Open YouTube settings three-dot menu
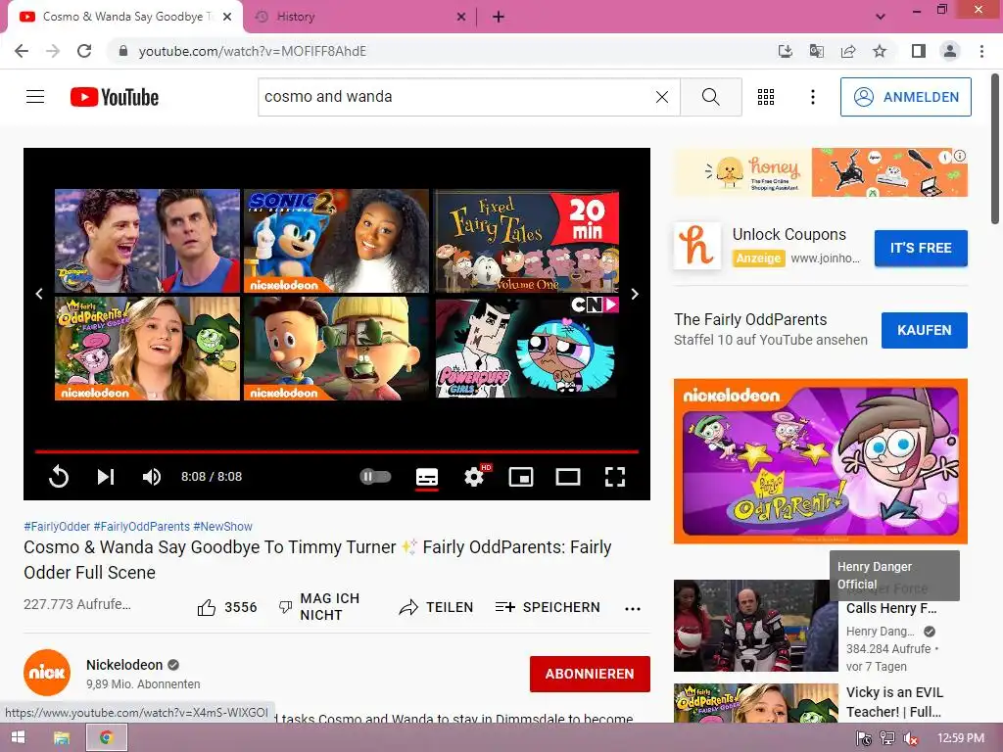The width and height of the screenshot is (1003, 752). (x=812, y=97)
